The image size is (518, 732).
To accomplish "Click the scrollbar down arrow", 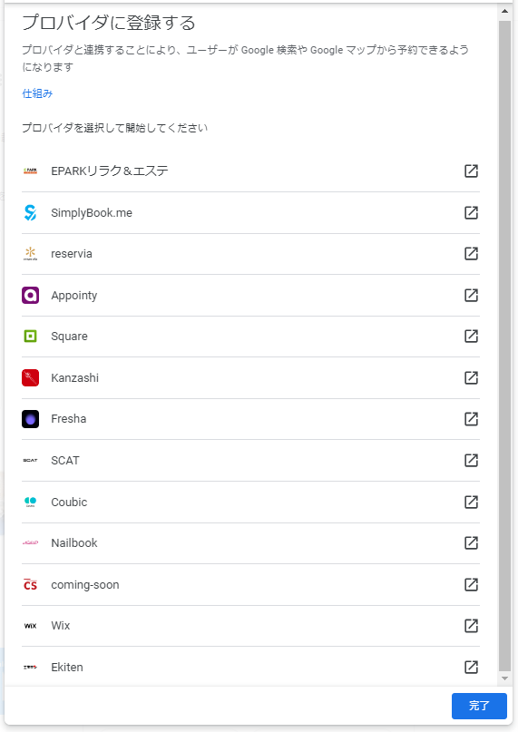I will (504, 678).
